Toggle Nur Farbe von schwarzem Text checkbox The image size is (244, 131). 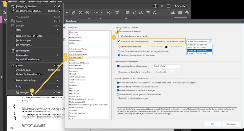coord(119,51)
